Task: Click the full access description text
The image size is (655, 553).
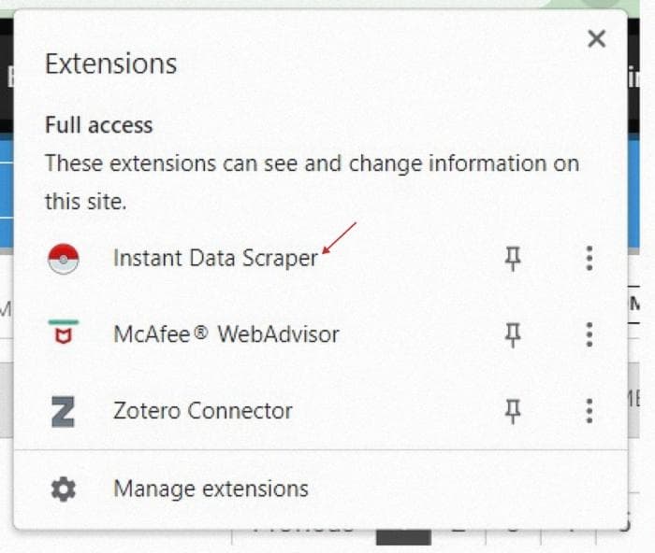Action: click(312, 182)
